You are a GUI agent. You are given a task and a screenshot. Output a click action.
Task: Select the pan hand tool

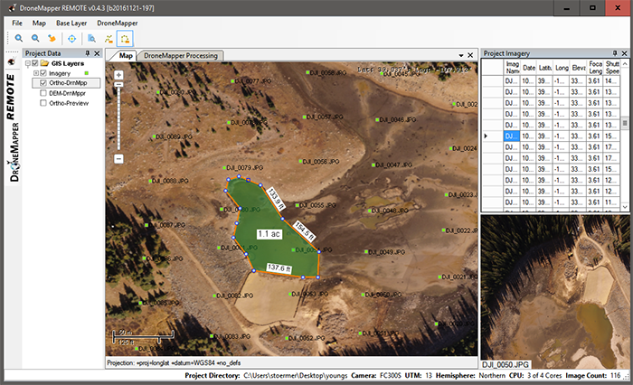(52, 39)
